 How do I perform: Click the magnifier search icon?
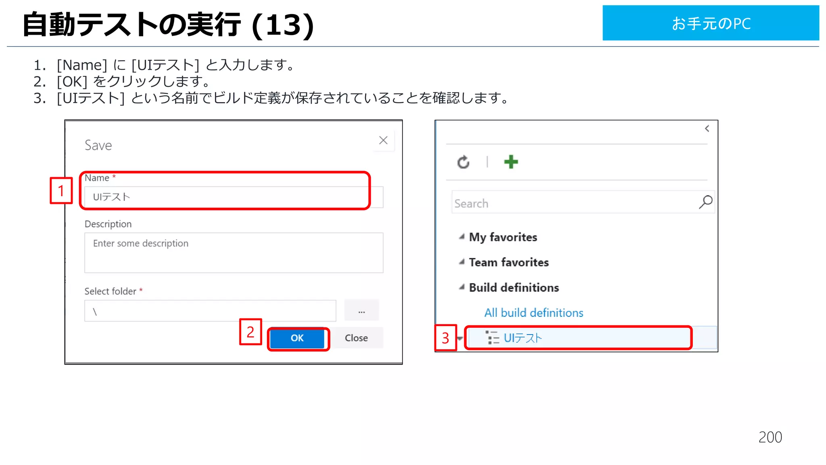(705, 202)
